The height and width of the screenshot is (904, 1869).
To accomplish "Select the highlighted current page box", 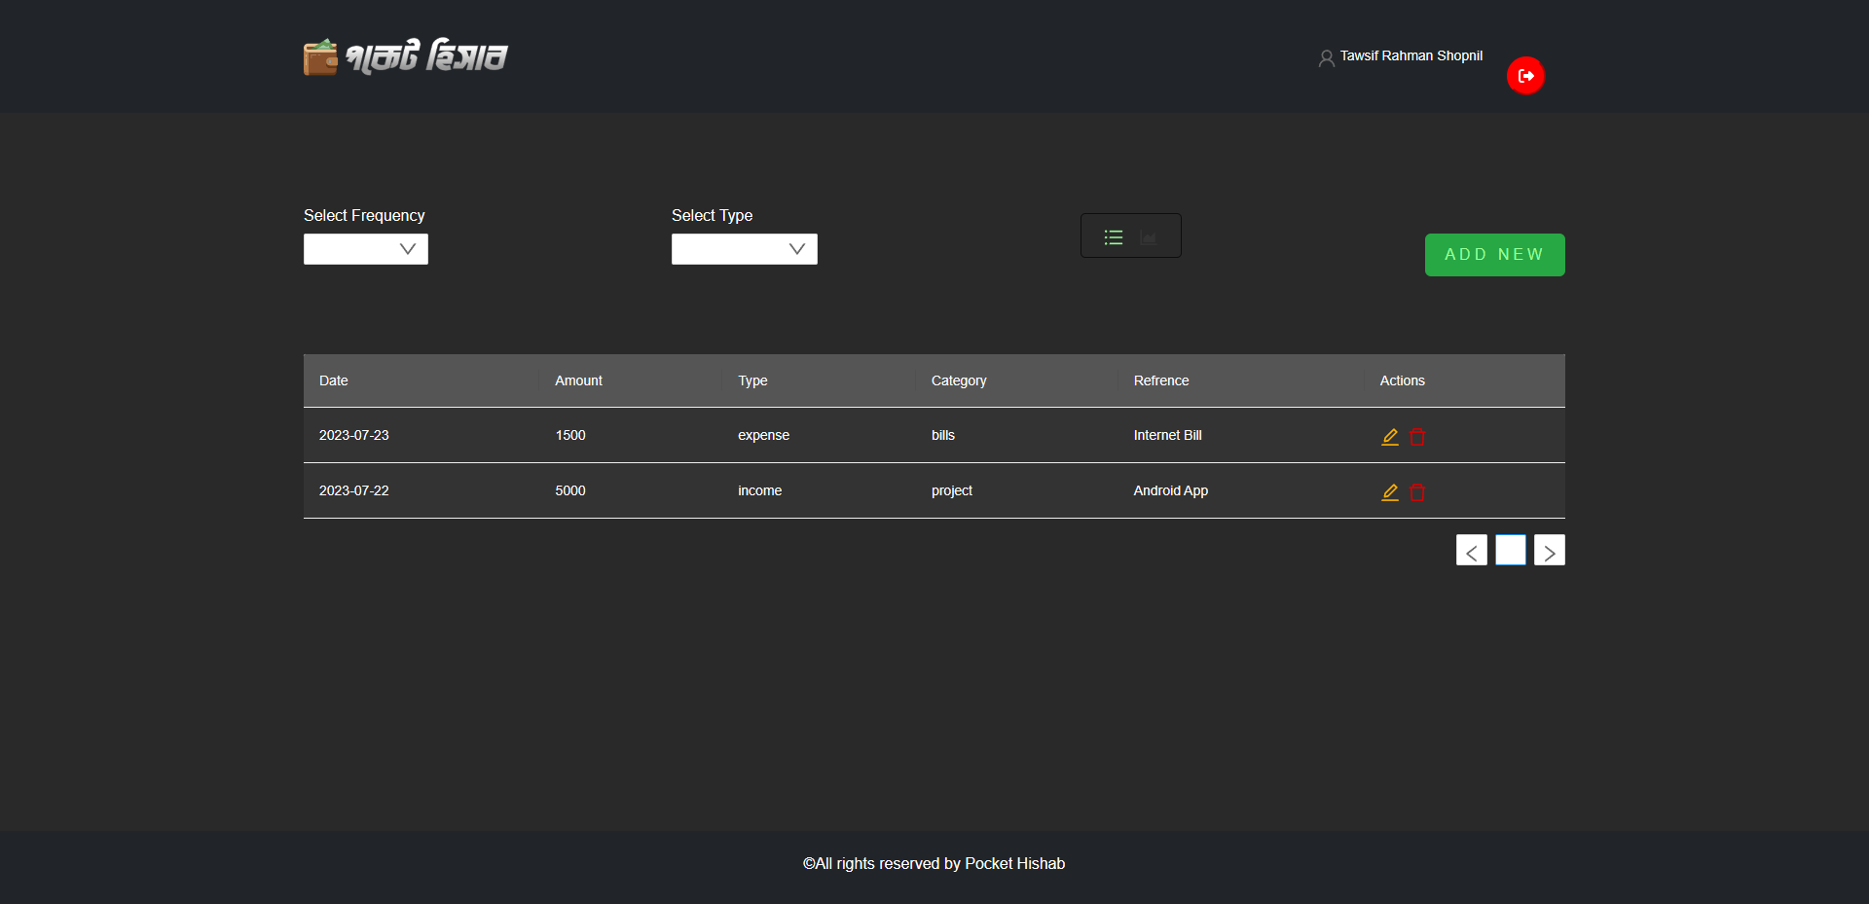I will [x=1510, y=550].
